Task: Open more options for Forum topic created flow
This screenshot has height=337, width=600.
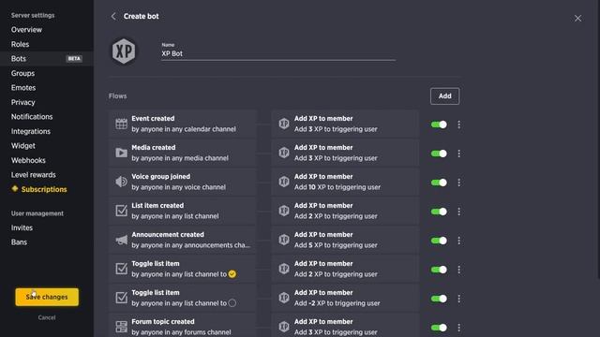Action: pyautogui.click(x=458, y=328)
